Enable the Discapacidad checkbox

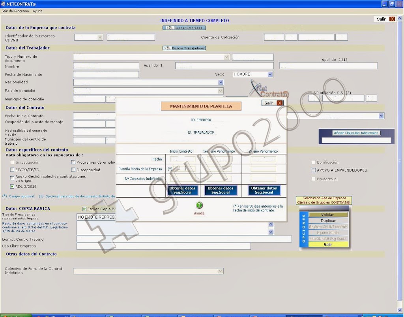click(x=73, y=170)
